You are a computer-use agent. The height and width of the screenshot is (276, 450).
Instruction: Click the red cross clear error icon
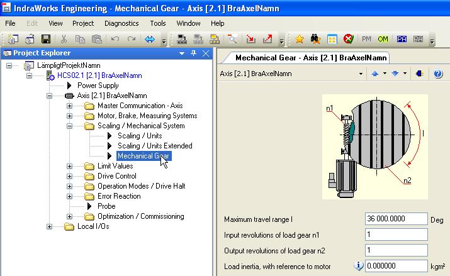[349, 39]
